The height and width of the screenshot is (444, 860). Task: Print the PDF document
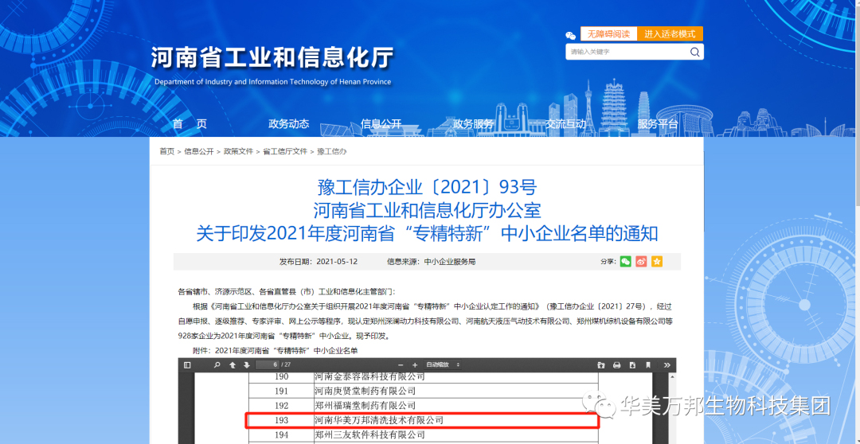pos(616,365)
